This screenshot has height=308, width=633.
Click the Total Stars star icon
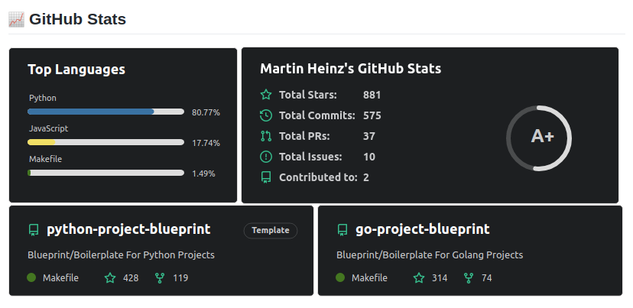266,95
